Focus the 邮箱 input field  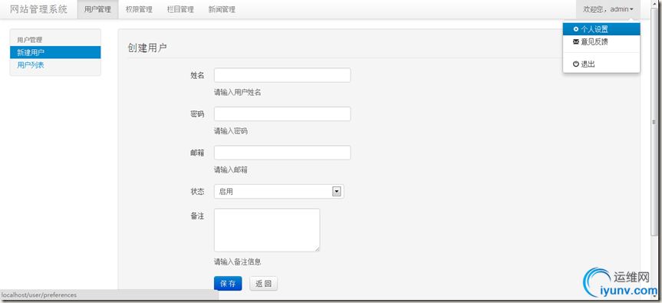tap(282, 153)
